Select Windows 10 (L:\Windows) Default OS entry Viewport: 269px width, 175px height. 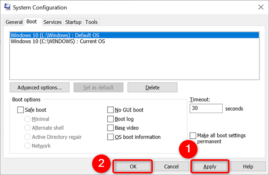pyautogui.click(x=55, y=35)
